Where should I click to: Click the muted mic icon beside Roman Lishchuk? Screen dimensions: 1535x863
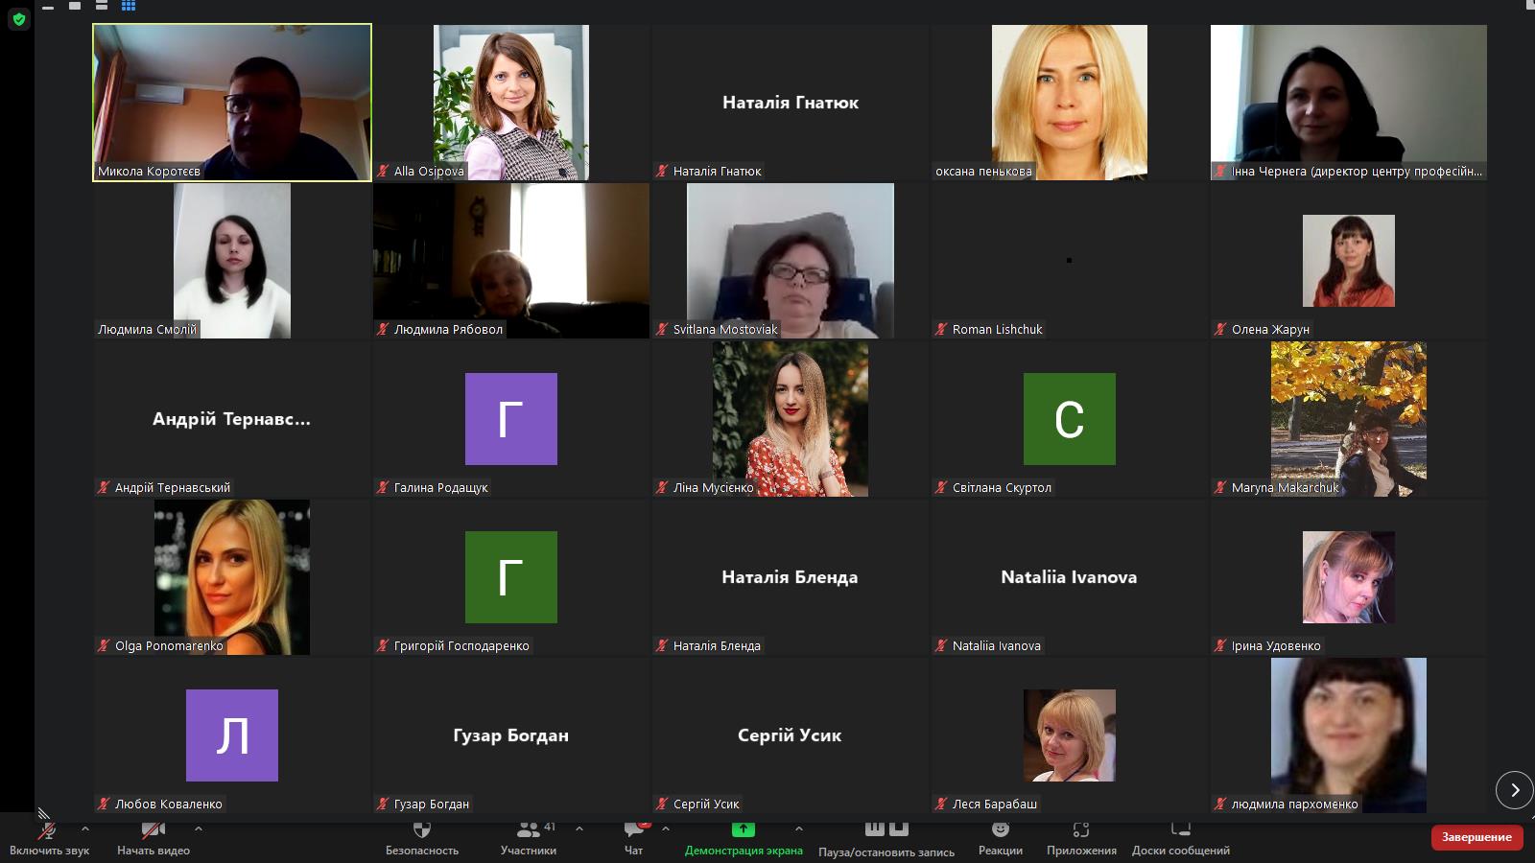pos(941,329)
